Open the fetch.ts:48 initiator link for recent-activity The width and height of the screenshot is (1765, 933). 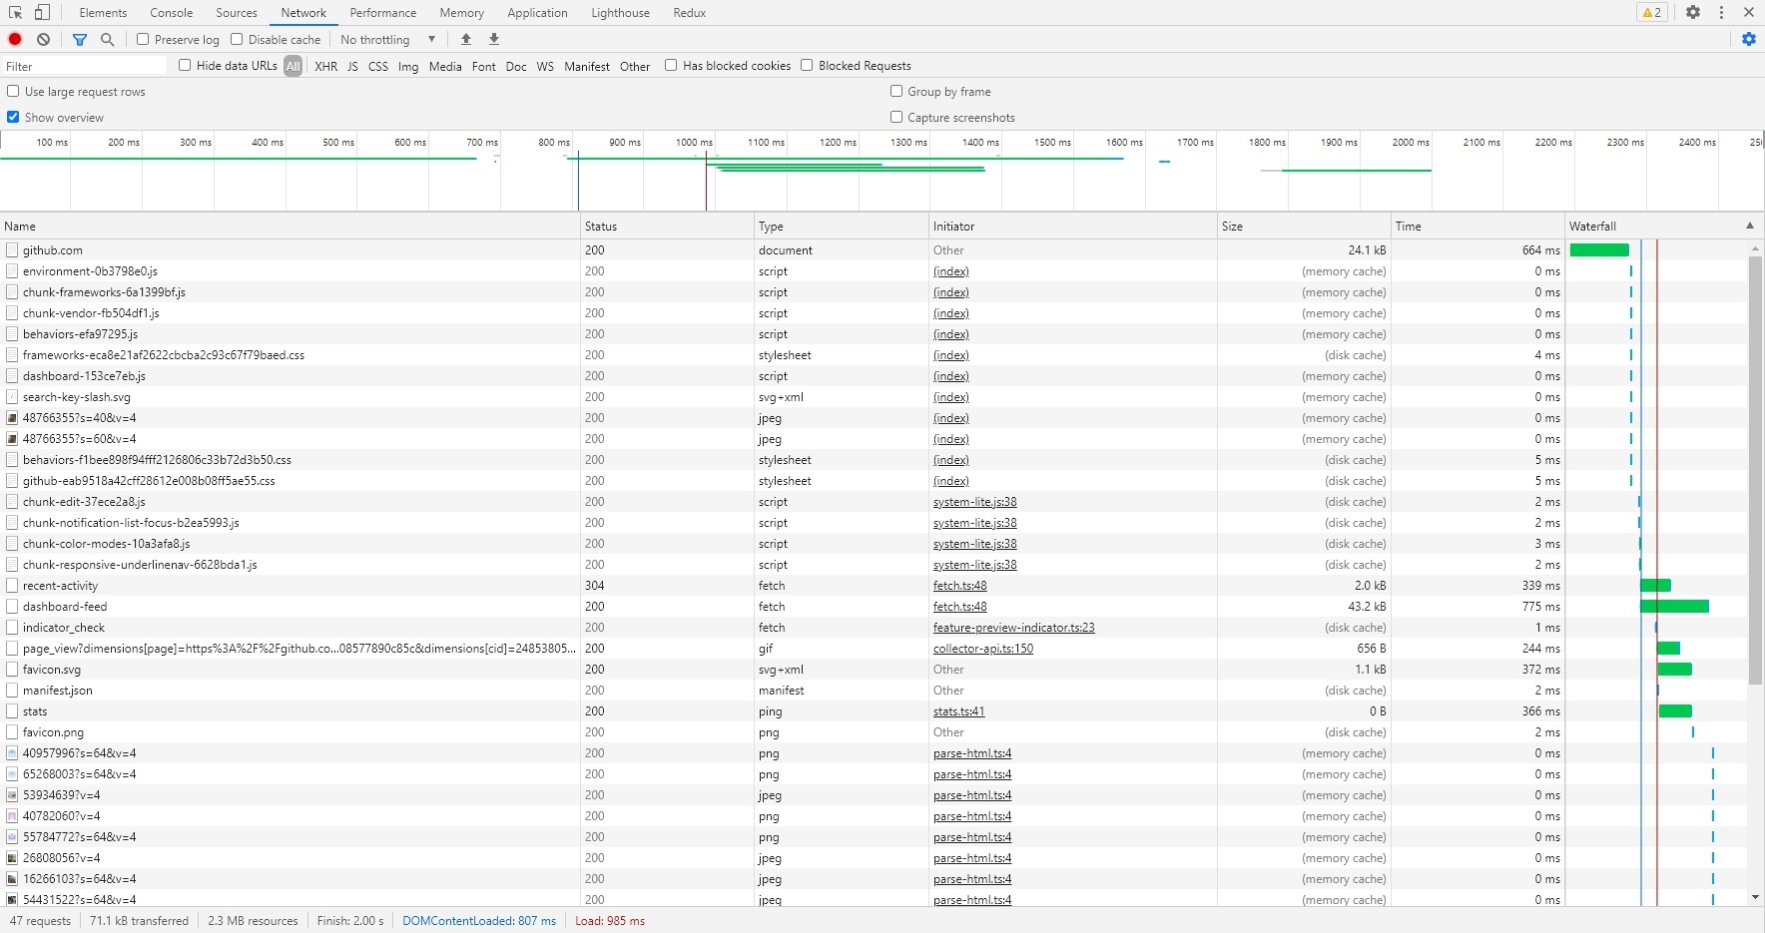pos(959,586)
